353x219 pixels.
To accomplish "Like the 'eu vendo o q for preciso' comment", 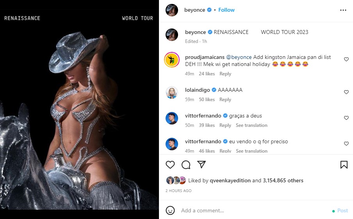I will 346,144.
